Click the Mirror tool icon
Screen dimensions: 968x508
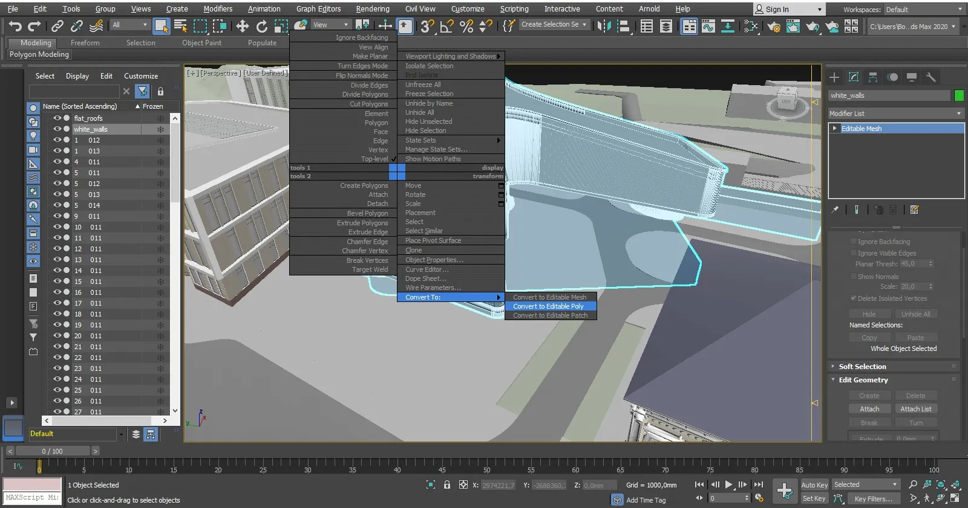[604, 26]
